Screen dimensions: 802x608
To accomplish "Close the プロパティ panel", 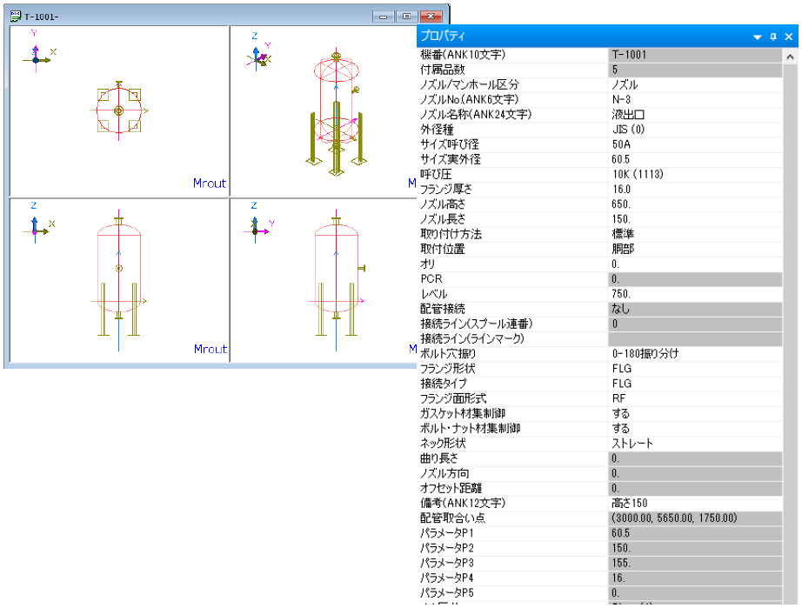I will 789,37.
